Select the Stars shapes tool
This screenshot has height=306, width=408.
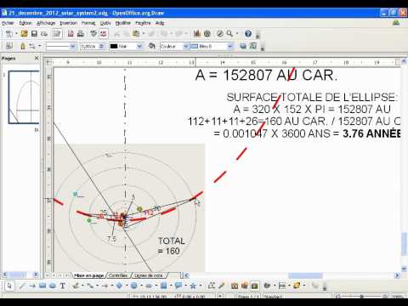[193, 286]
